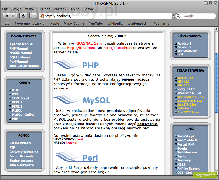Click the Perl logo image

tap(76, 157)
